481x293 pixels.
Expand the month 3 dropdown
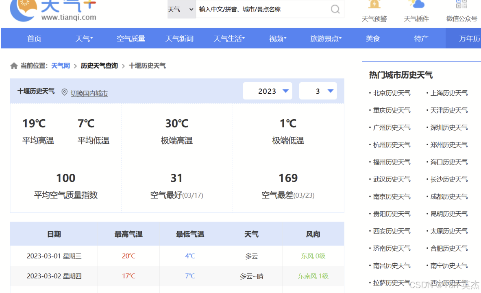318,91
